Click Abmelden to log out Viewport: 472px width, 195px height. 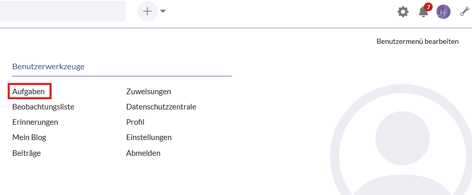point(143,153)
